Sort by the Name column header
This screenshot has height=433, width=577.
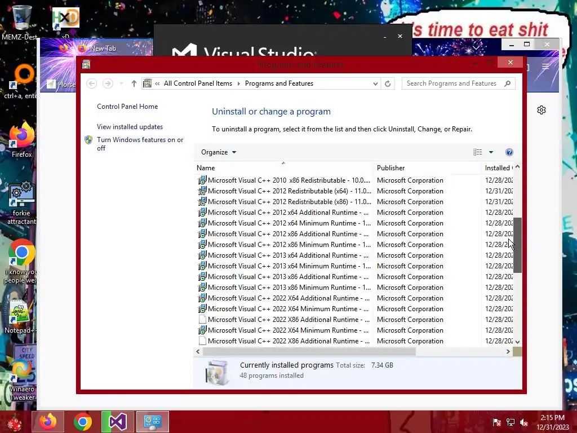pyautogui.click(x=283, y=168)
